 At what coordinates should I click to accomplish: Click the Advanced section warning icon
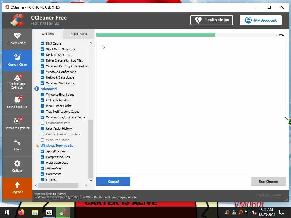37,89
